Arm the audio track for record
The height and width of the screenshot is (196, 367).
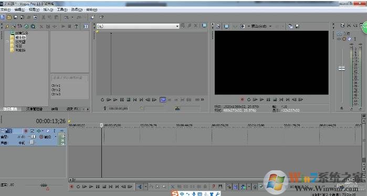click(26, 131)
